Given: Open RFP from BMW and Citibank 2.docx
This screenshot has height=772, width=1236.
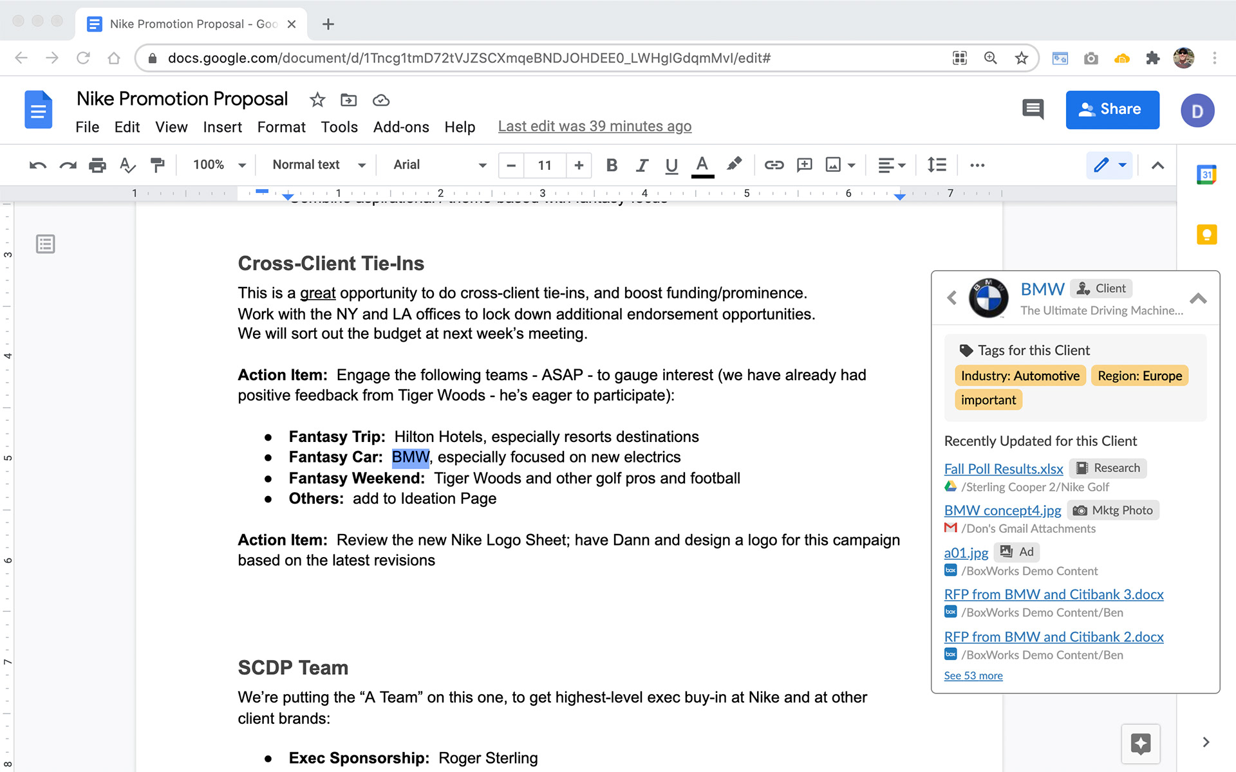Looking at the screenshot, I should coord(1053,636).
